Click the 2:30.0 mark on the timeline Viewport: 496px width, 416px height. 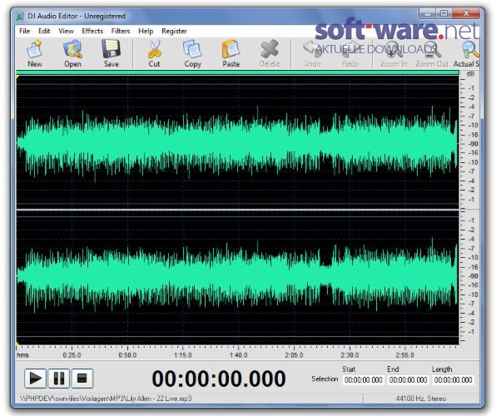point(350,355)
